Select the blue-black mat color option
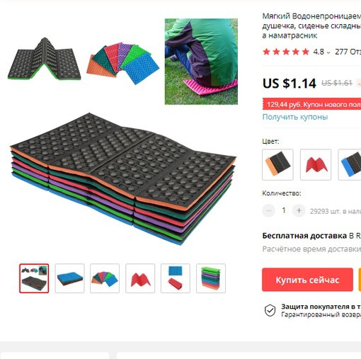The image size is (361, 359). (x=350, y=164)
